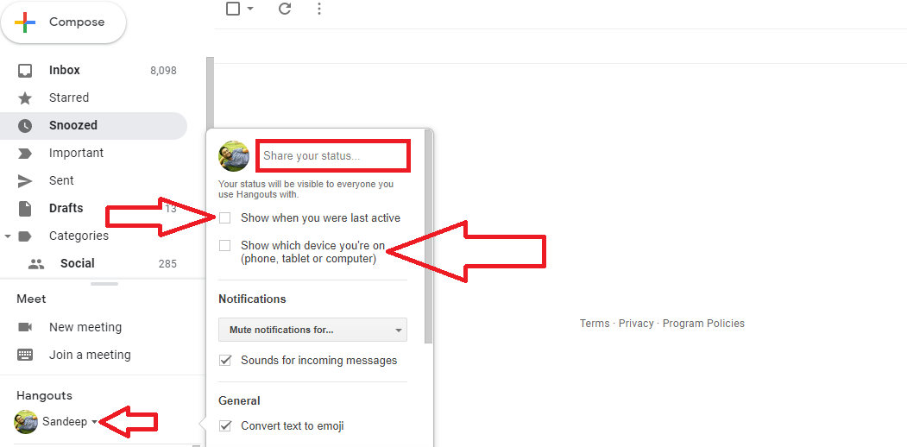Open the More options three-dot menu
907x447 pixels.
click(319, 9)
